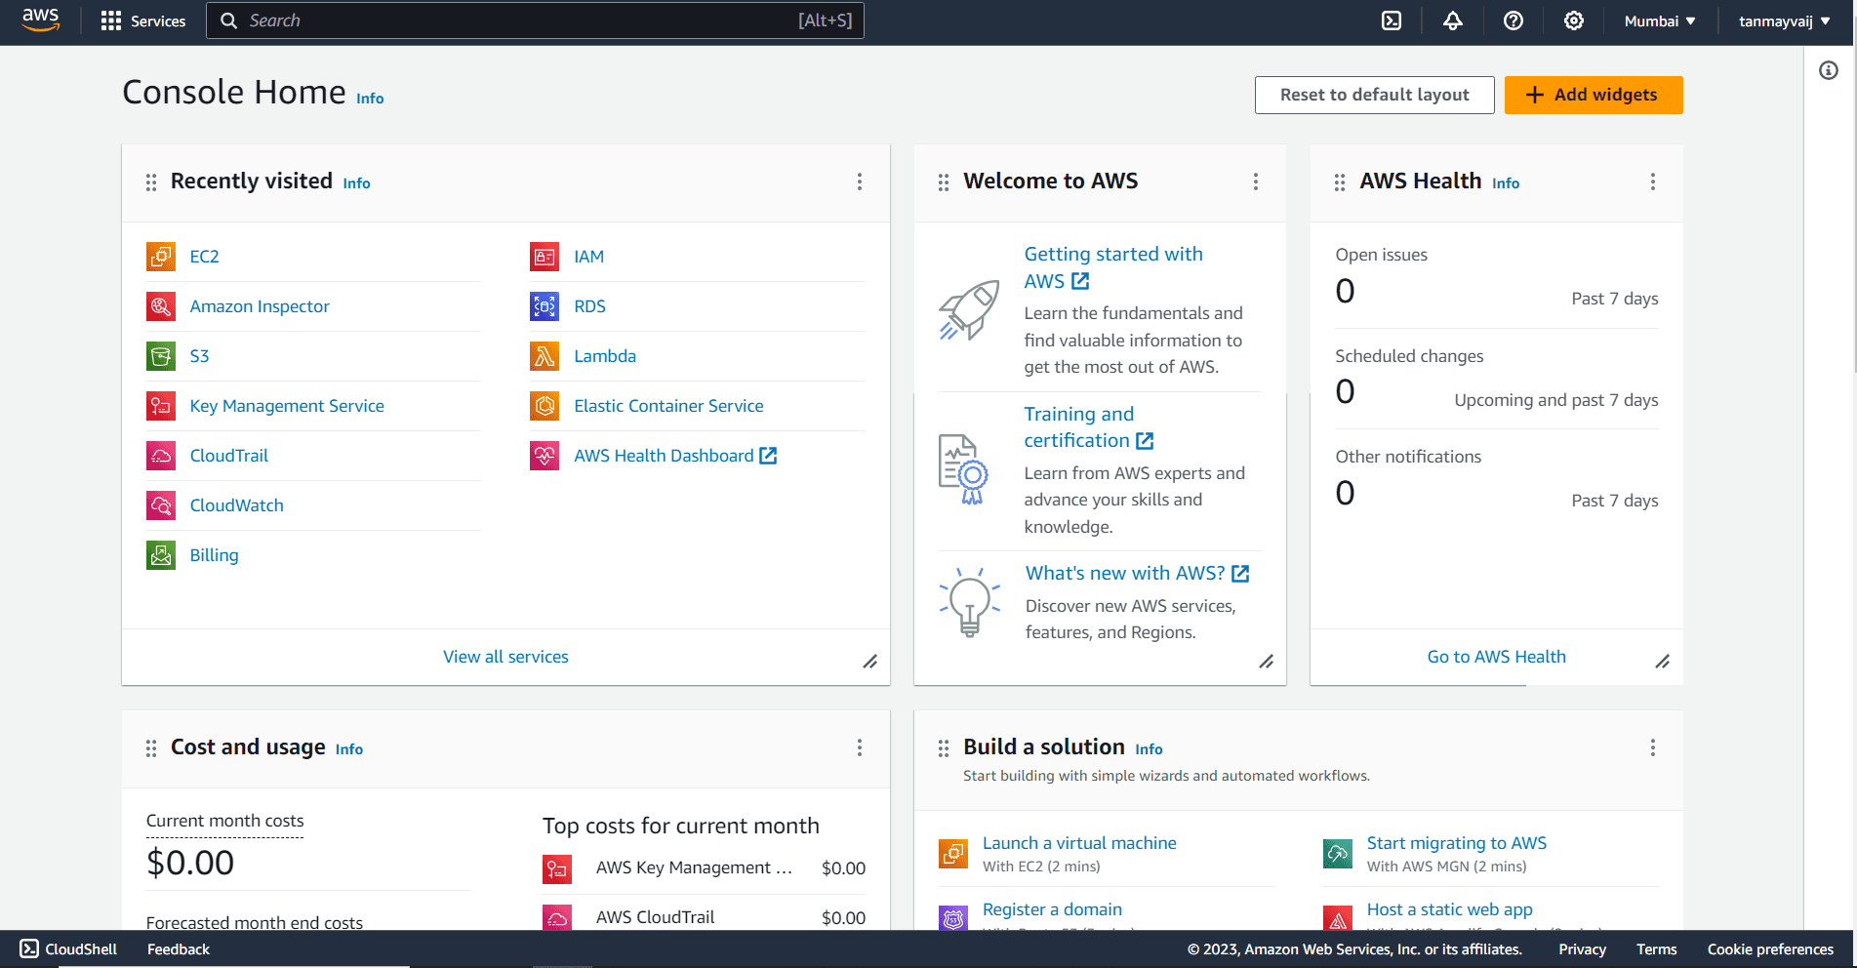This screenshot has width=1857, height=968.
Task: Click the CloudWatch service icon
Action: point(161,505)
